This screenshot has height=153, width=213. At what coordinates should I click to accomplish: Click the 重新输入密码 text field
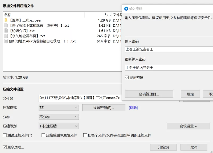169,68
